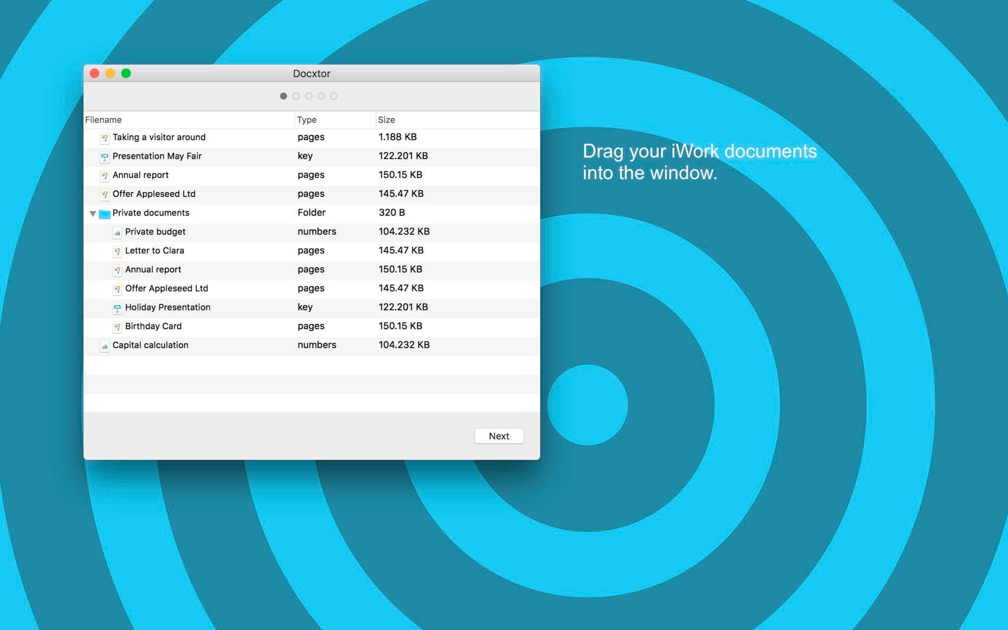The width and height of the screenshot is (1008, 630).
Task: Close the Docxtor window with red button
Action: point(94,73)
